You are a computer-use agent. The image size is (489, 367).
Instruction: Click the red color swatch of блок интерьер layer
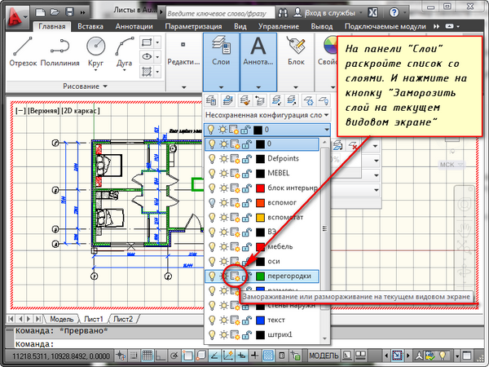tap(260, 188)
